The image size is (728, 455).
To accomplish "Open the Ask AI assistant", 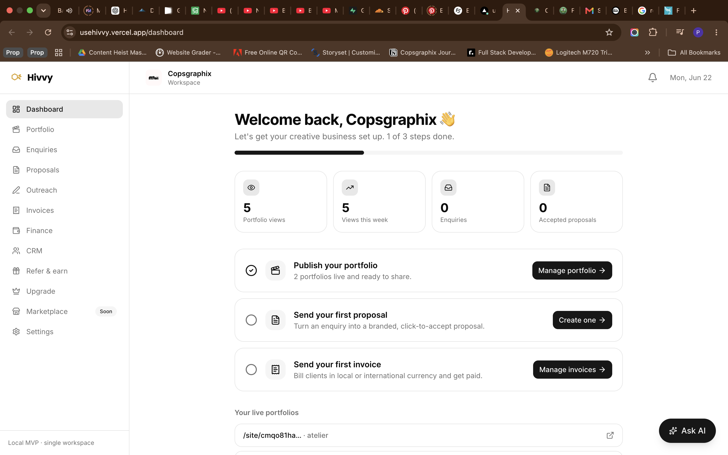I will click(687, 431).
